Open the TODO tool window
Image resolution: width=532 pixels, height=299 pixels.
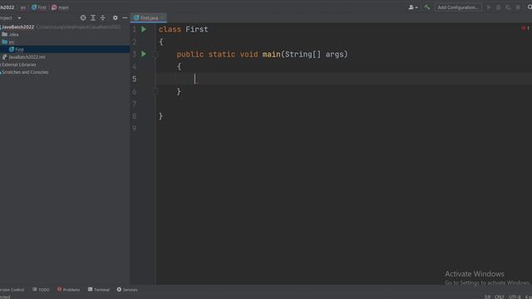click(41, 290)
